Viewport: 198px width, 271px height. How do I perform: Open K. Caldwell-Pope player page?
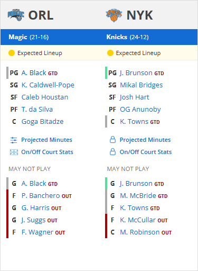coord(48,85)
